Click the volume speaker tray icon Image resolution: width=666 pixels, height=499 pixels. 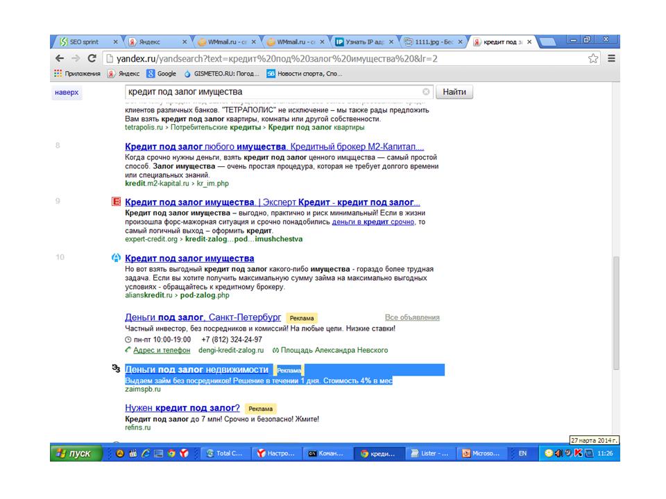pos(558,453)
